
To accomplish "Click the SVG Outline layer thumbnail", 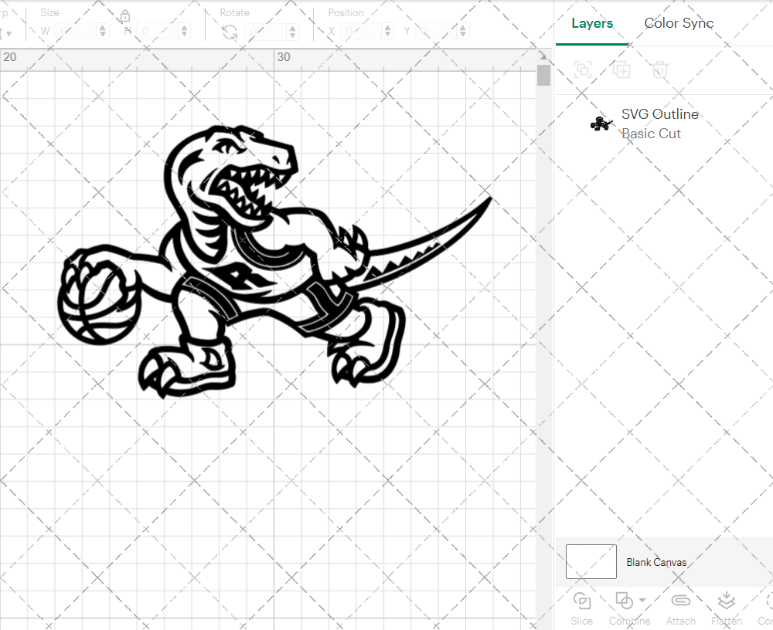I will pos(602,123).
